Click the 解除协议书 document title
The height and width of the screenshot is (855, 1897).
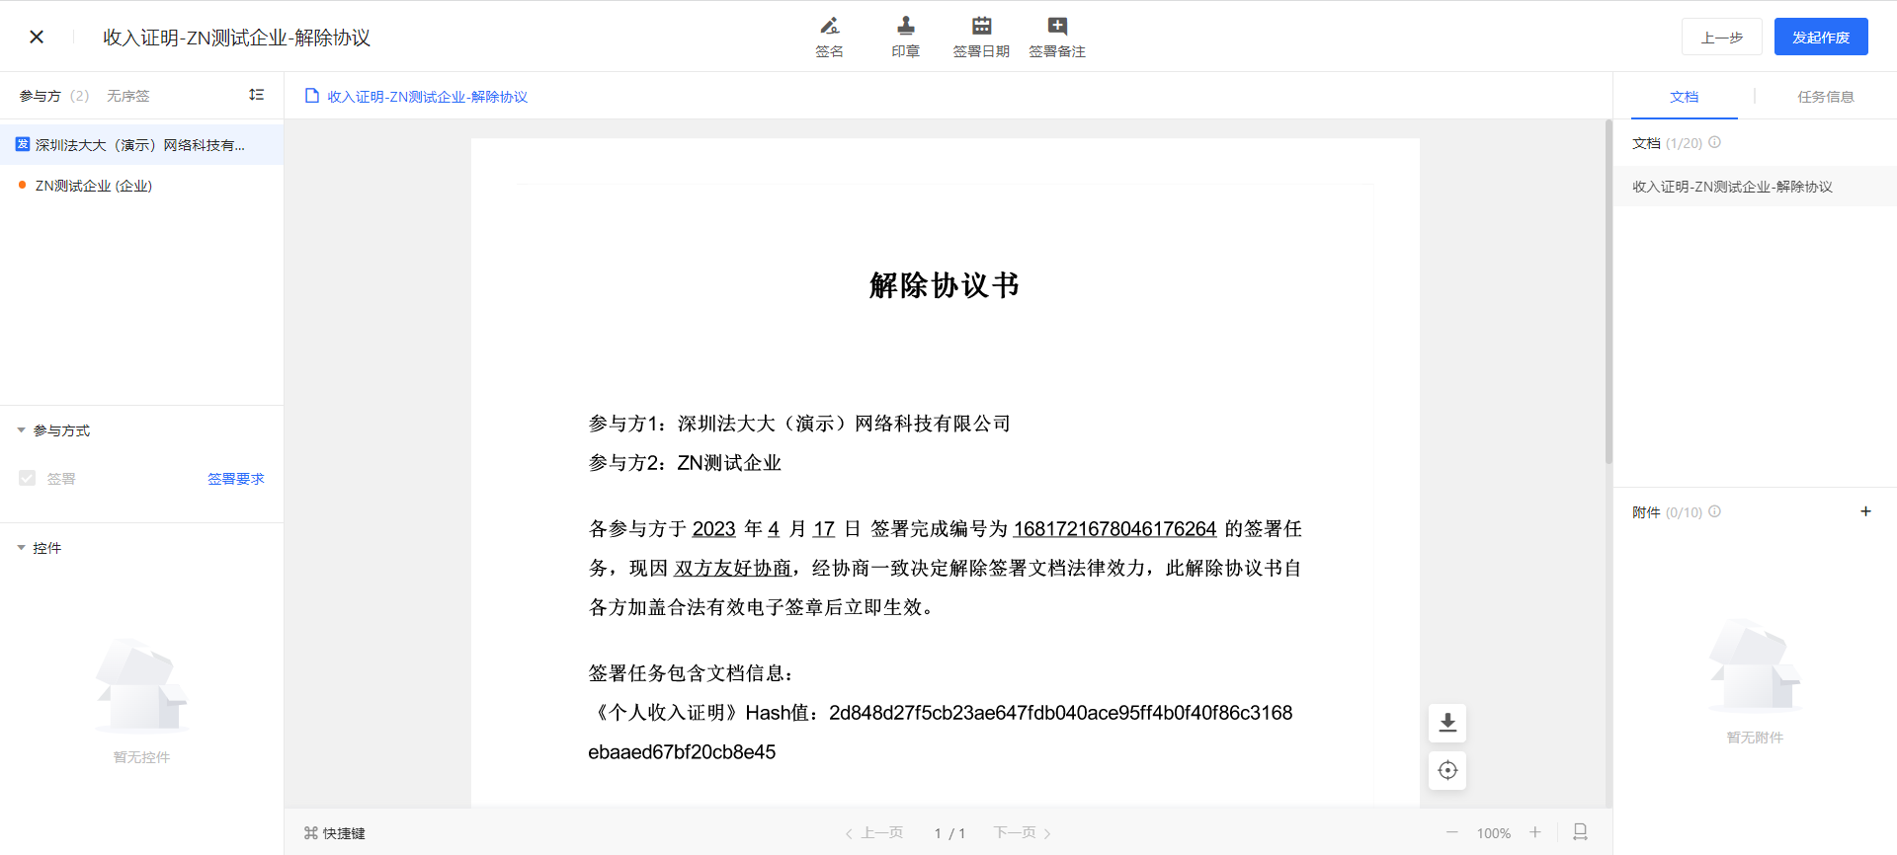[x=945, y=285]
